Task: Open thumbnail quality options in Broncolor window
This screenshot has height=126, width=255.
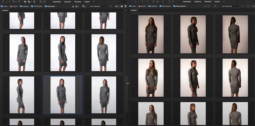Action: pos(77,6)
